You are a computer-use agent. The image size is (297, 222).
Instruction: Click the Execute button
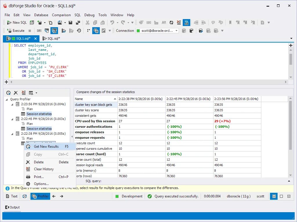pyautogui.click(x=16, y=31)
